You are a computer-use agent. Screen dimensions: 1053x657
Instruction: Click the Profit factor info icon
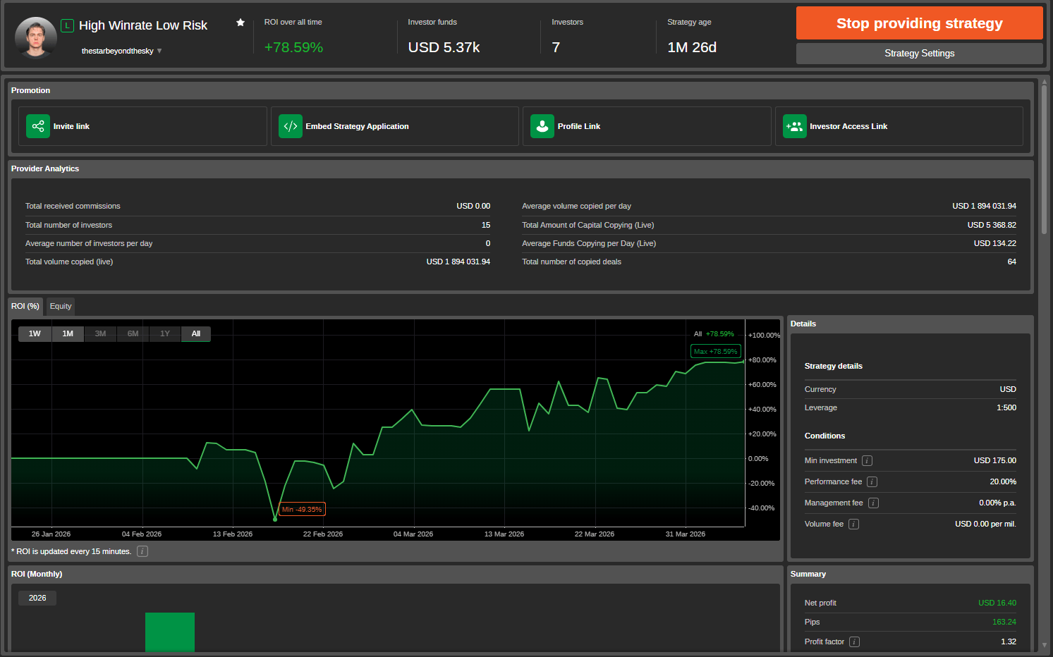point(853,641)
